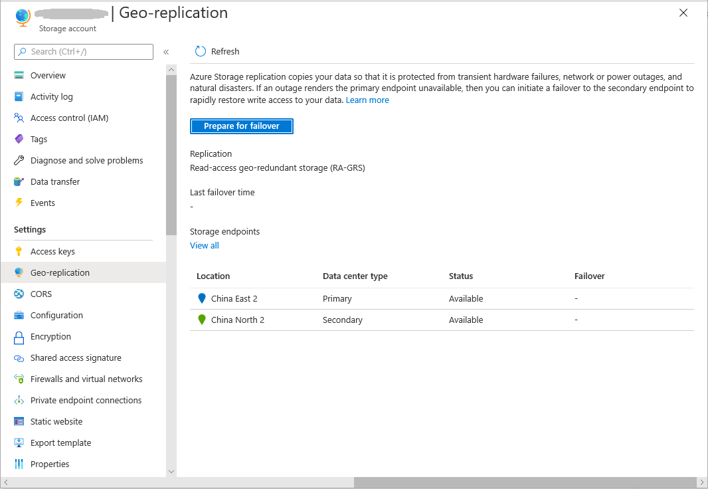Close the Geo-replication blade
This screenshot has width=708, height=489.
pos(683,13)
